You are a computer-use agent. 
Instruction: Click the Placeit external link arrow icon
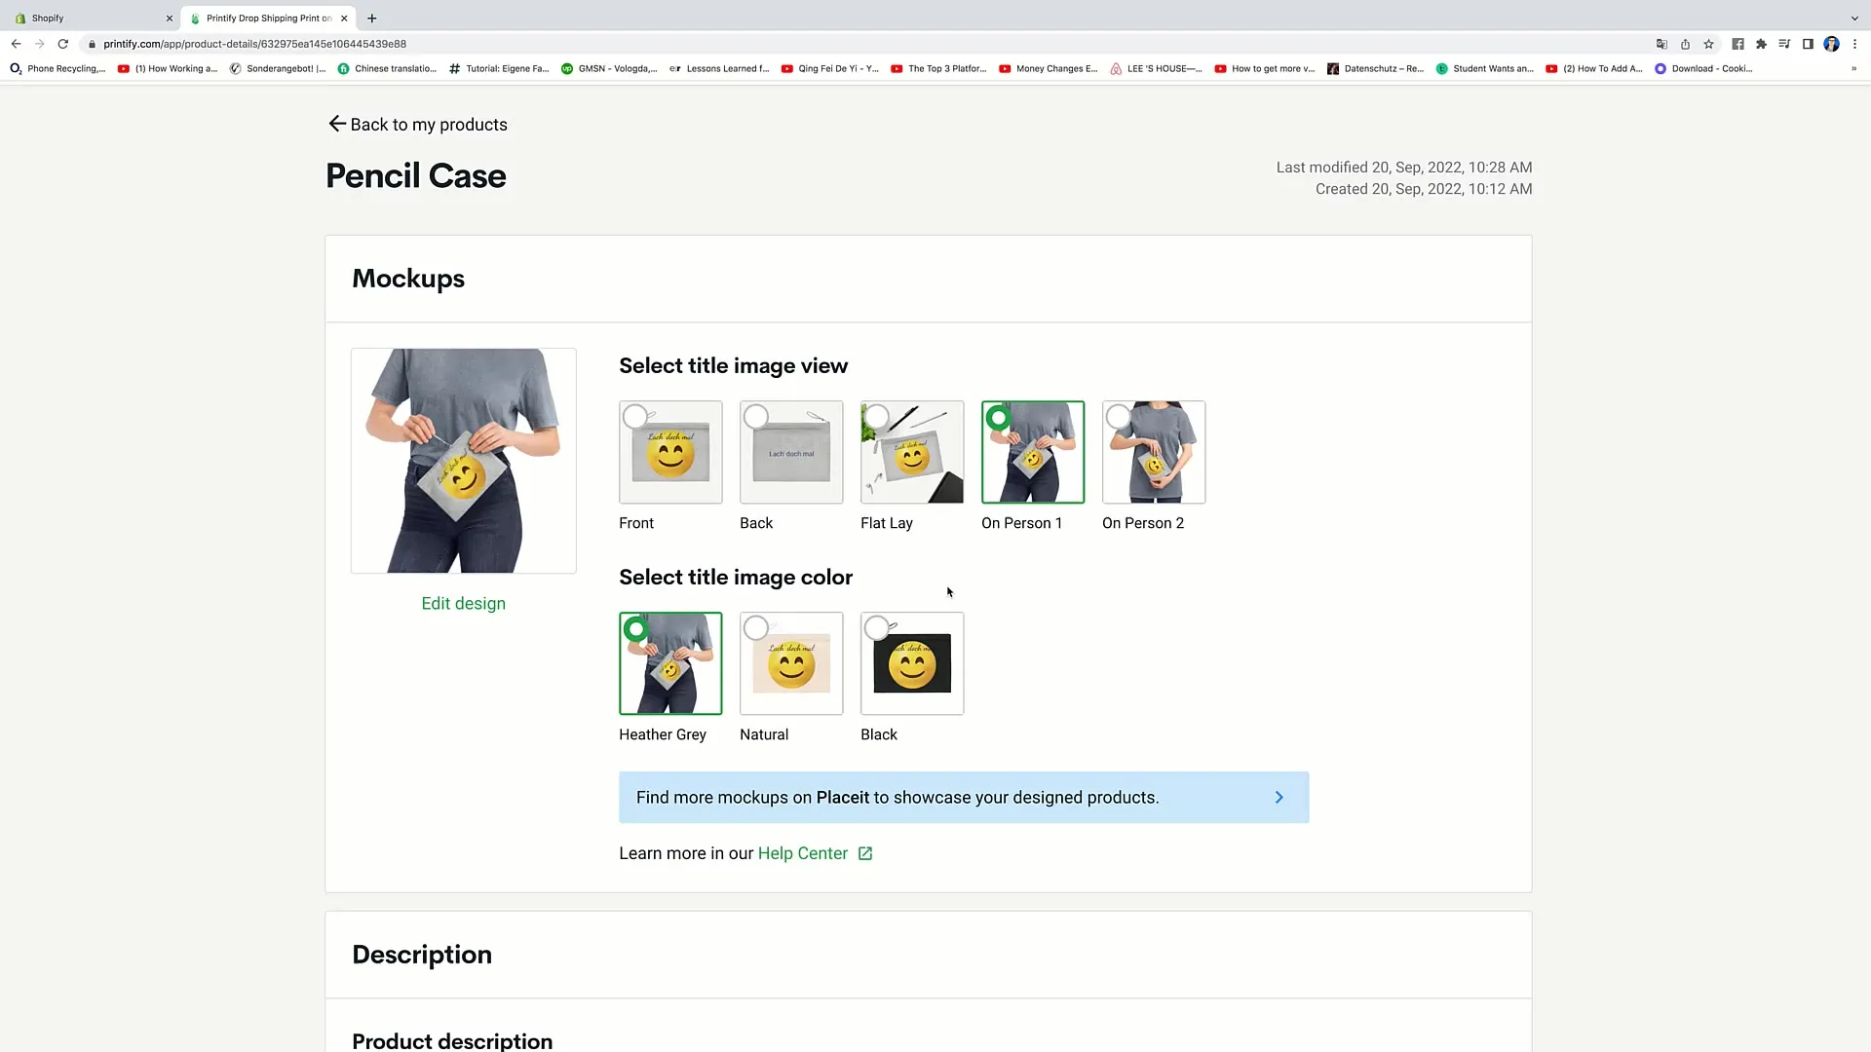coord(1279,798)
